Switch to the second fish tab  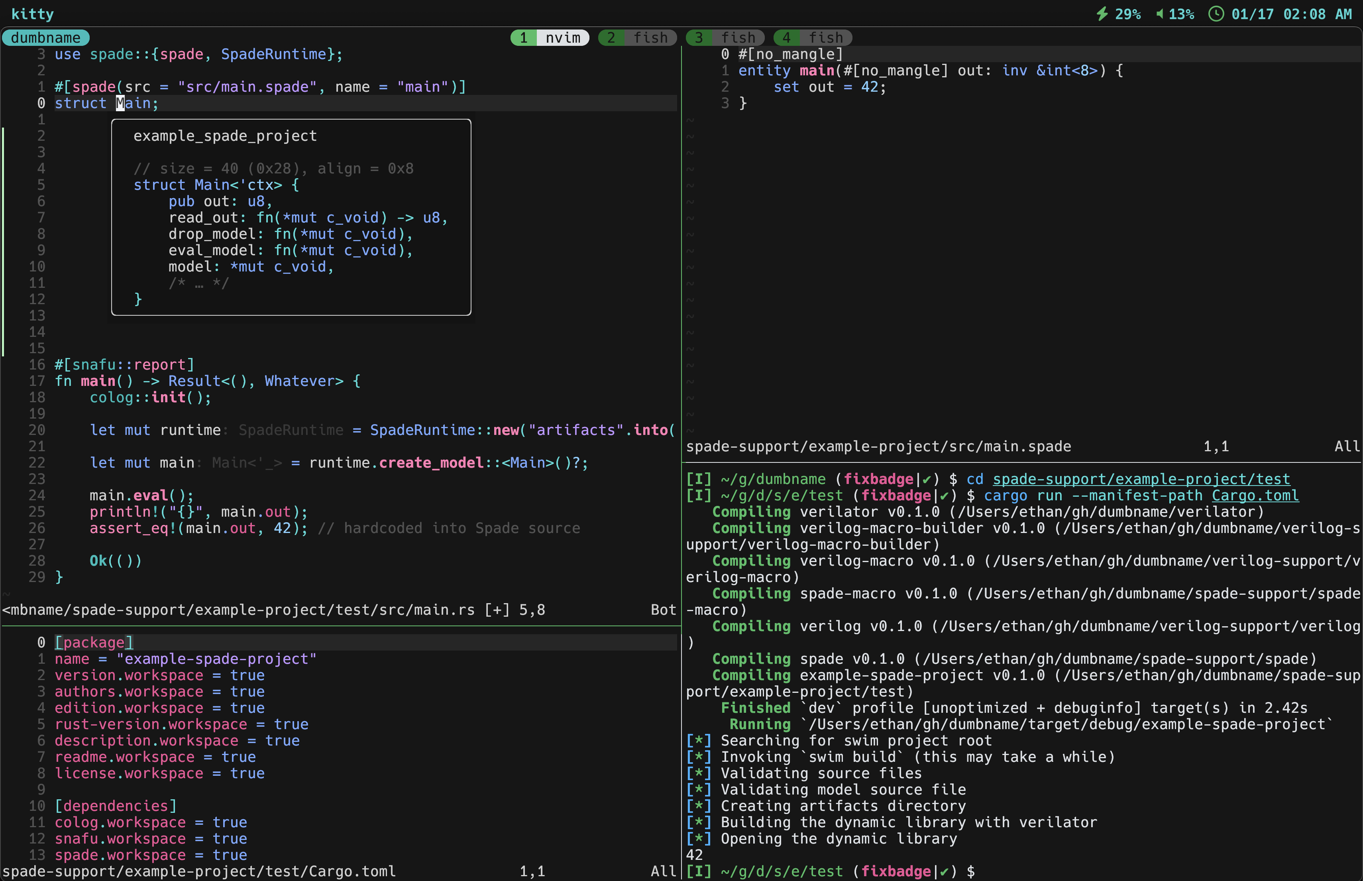738,38
